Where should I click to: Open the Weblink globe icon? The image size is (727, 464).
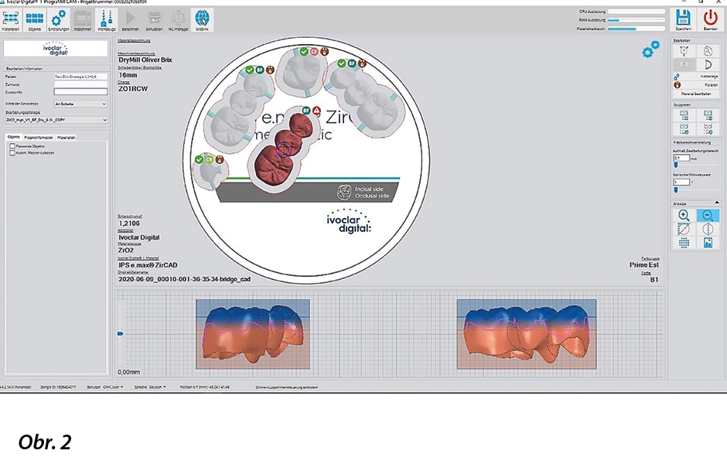202,21
